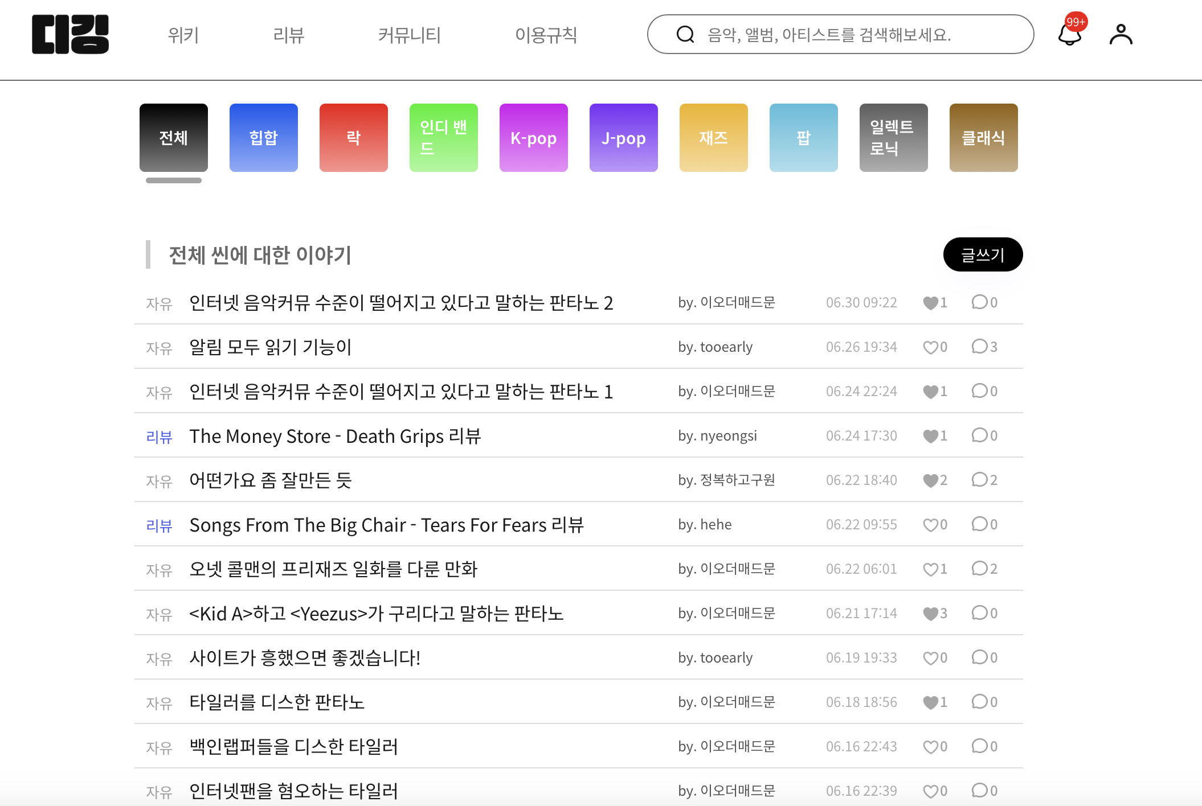This screenshot has width=1202, height=806.
Task: Open 'Songs From The Big Chair - Tears For Fears 리뷰'
Action: pyautogui.click(x=387, y=525)
